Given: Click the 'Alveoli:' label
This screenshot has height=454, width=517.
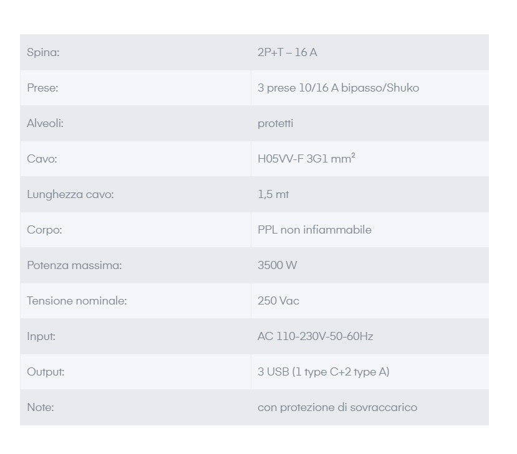Looking at the screenshot, I should point(45,123).
